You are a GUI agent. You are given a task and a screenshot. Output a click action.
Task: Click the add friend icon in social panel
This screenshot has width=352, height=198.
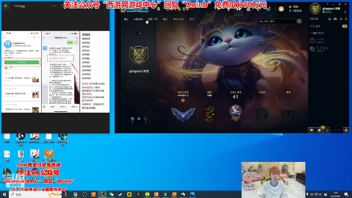pos(330,19)
